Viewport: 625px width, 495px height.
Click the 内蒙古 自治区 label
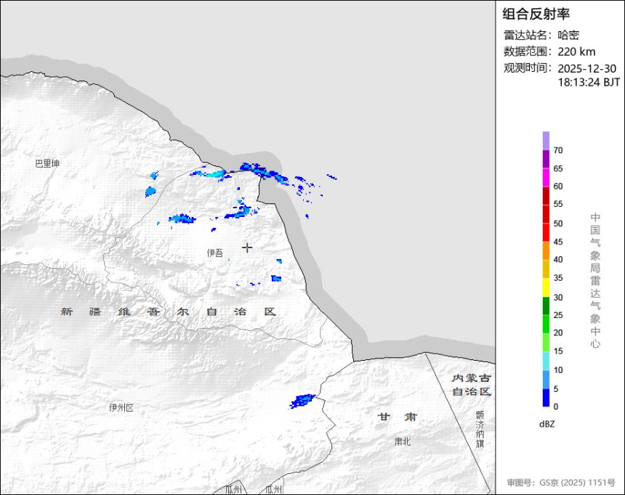point(472,385)
